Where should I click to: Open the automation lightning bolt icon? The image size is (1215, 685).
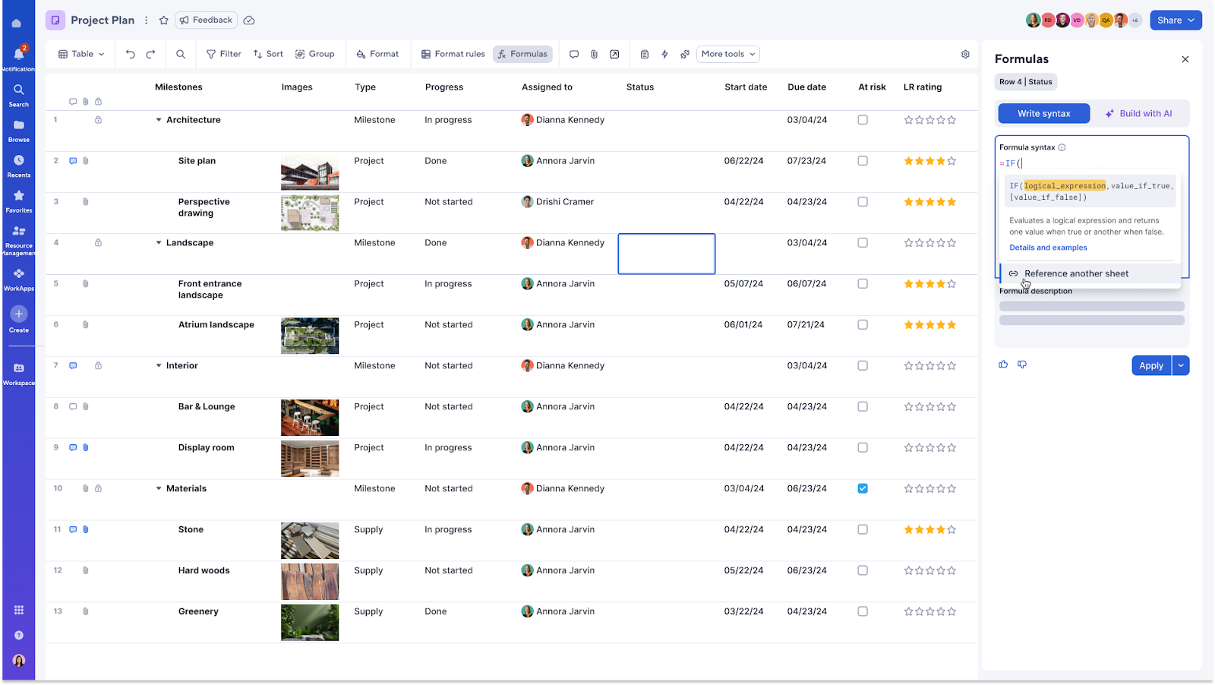click(x=664, y=54)
